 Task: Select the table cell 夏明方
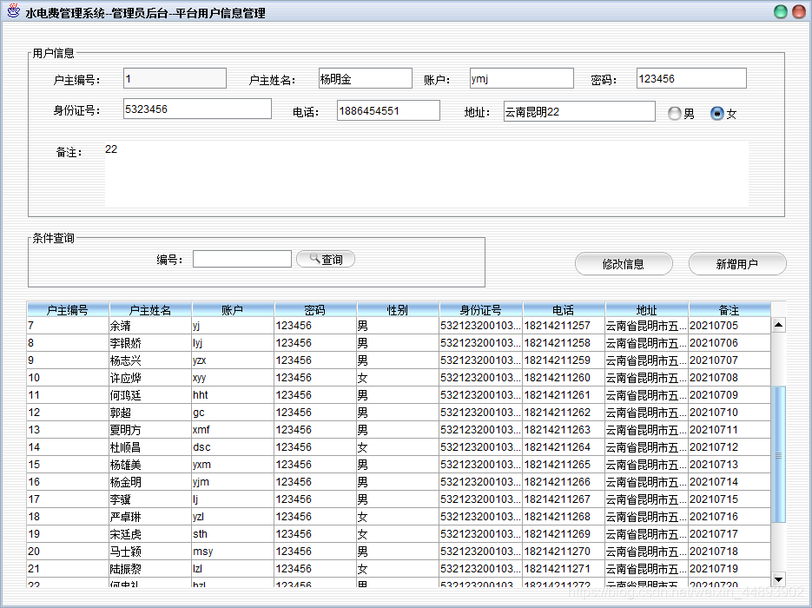[150, 429]
